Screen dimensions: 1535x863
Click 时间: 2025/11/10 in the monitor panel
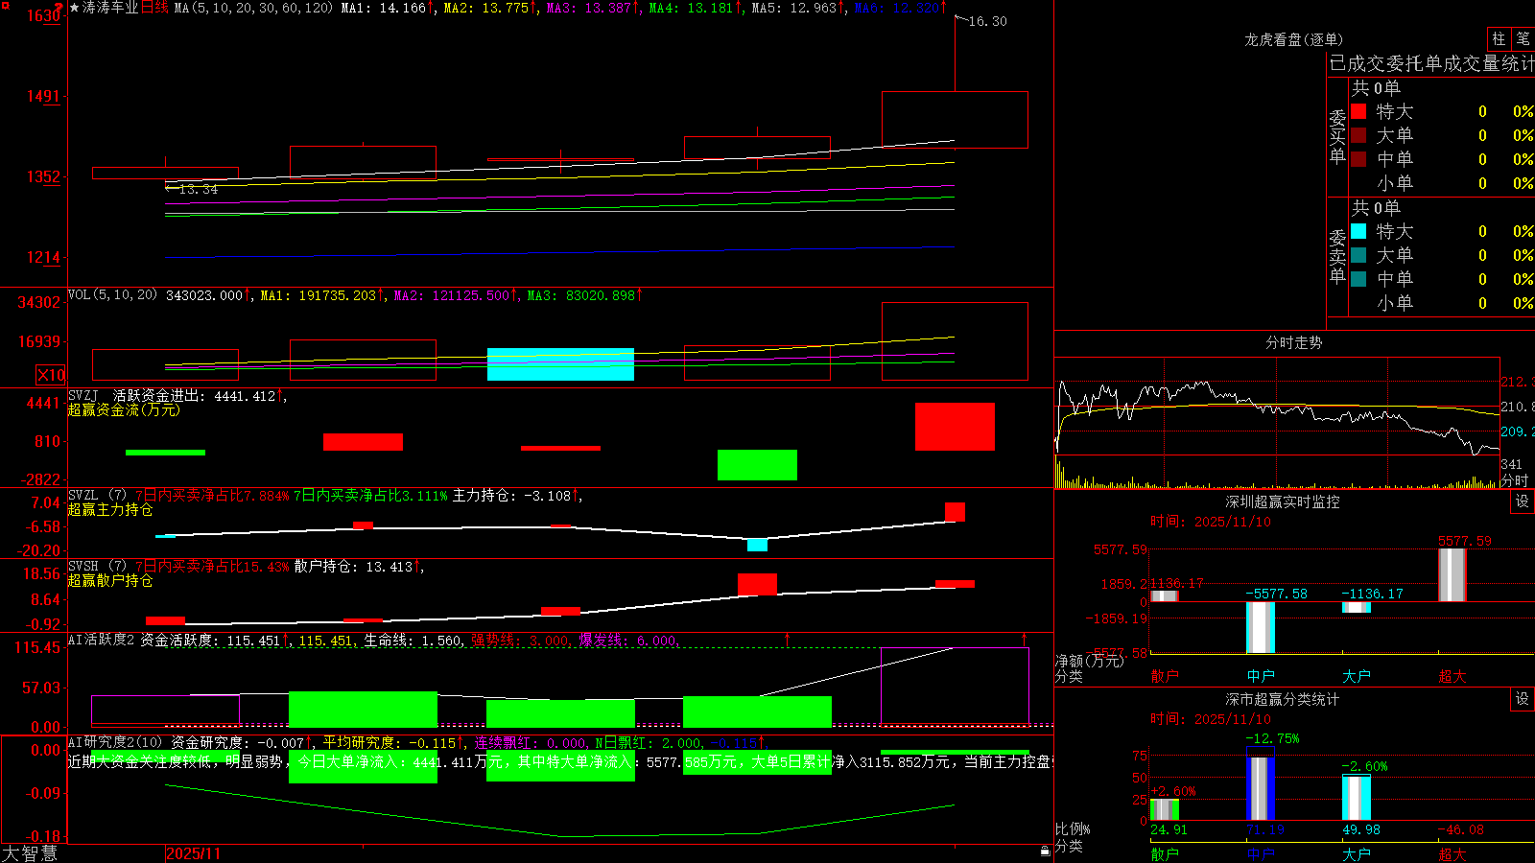click(x=1210, y=522)
